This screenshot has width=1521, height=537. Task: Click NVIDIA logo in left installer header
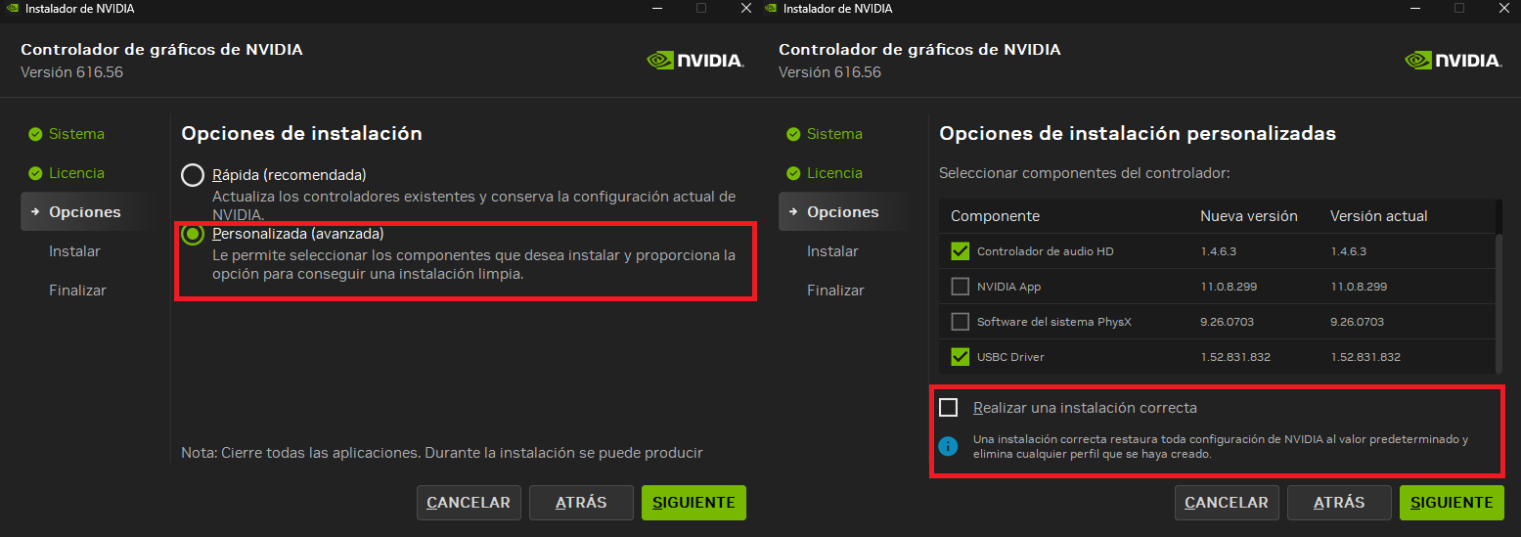(x=695, y=61)
